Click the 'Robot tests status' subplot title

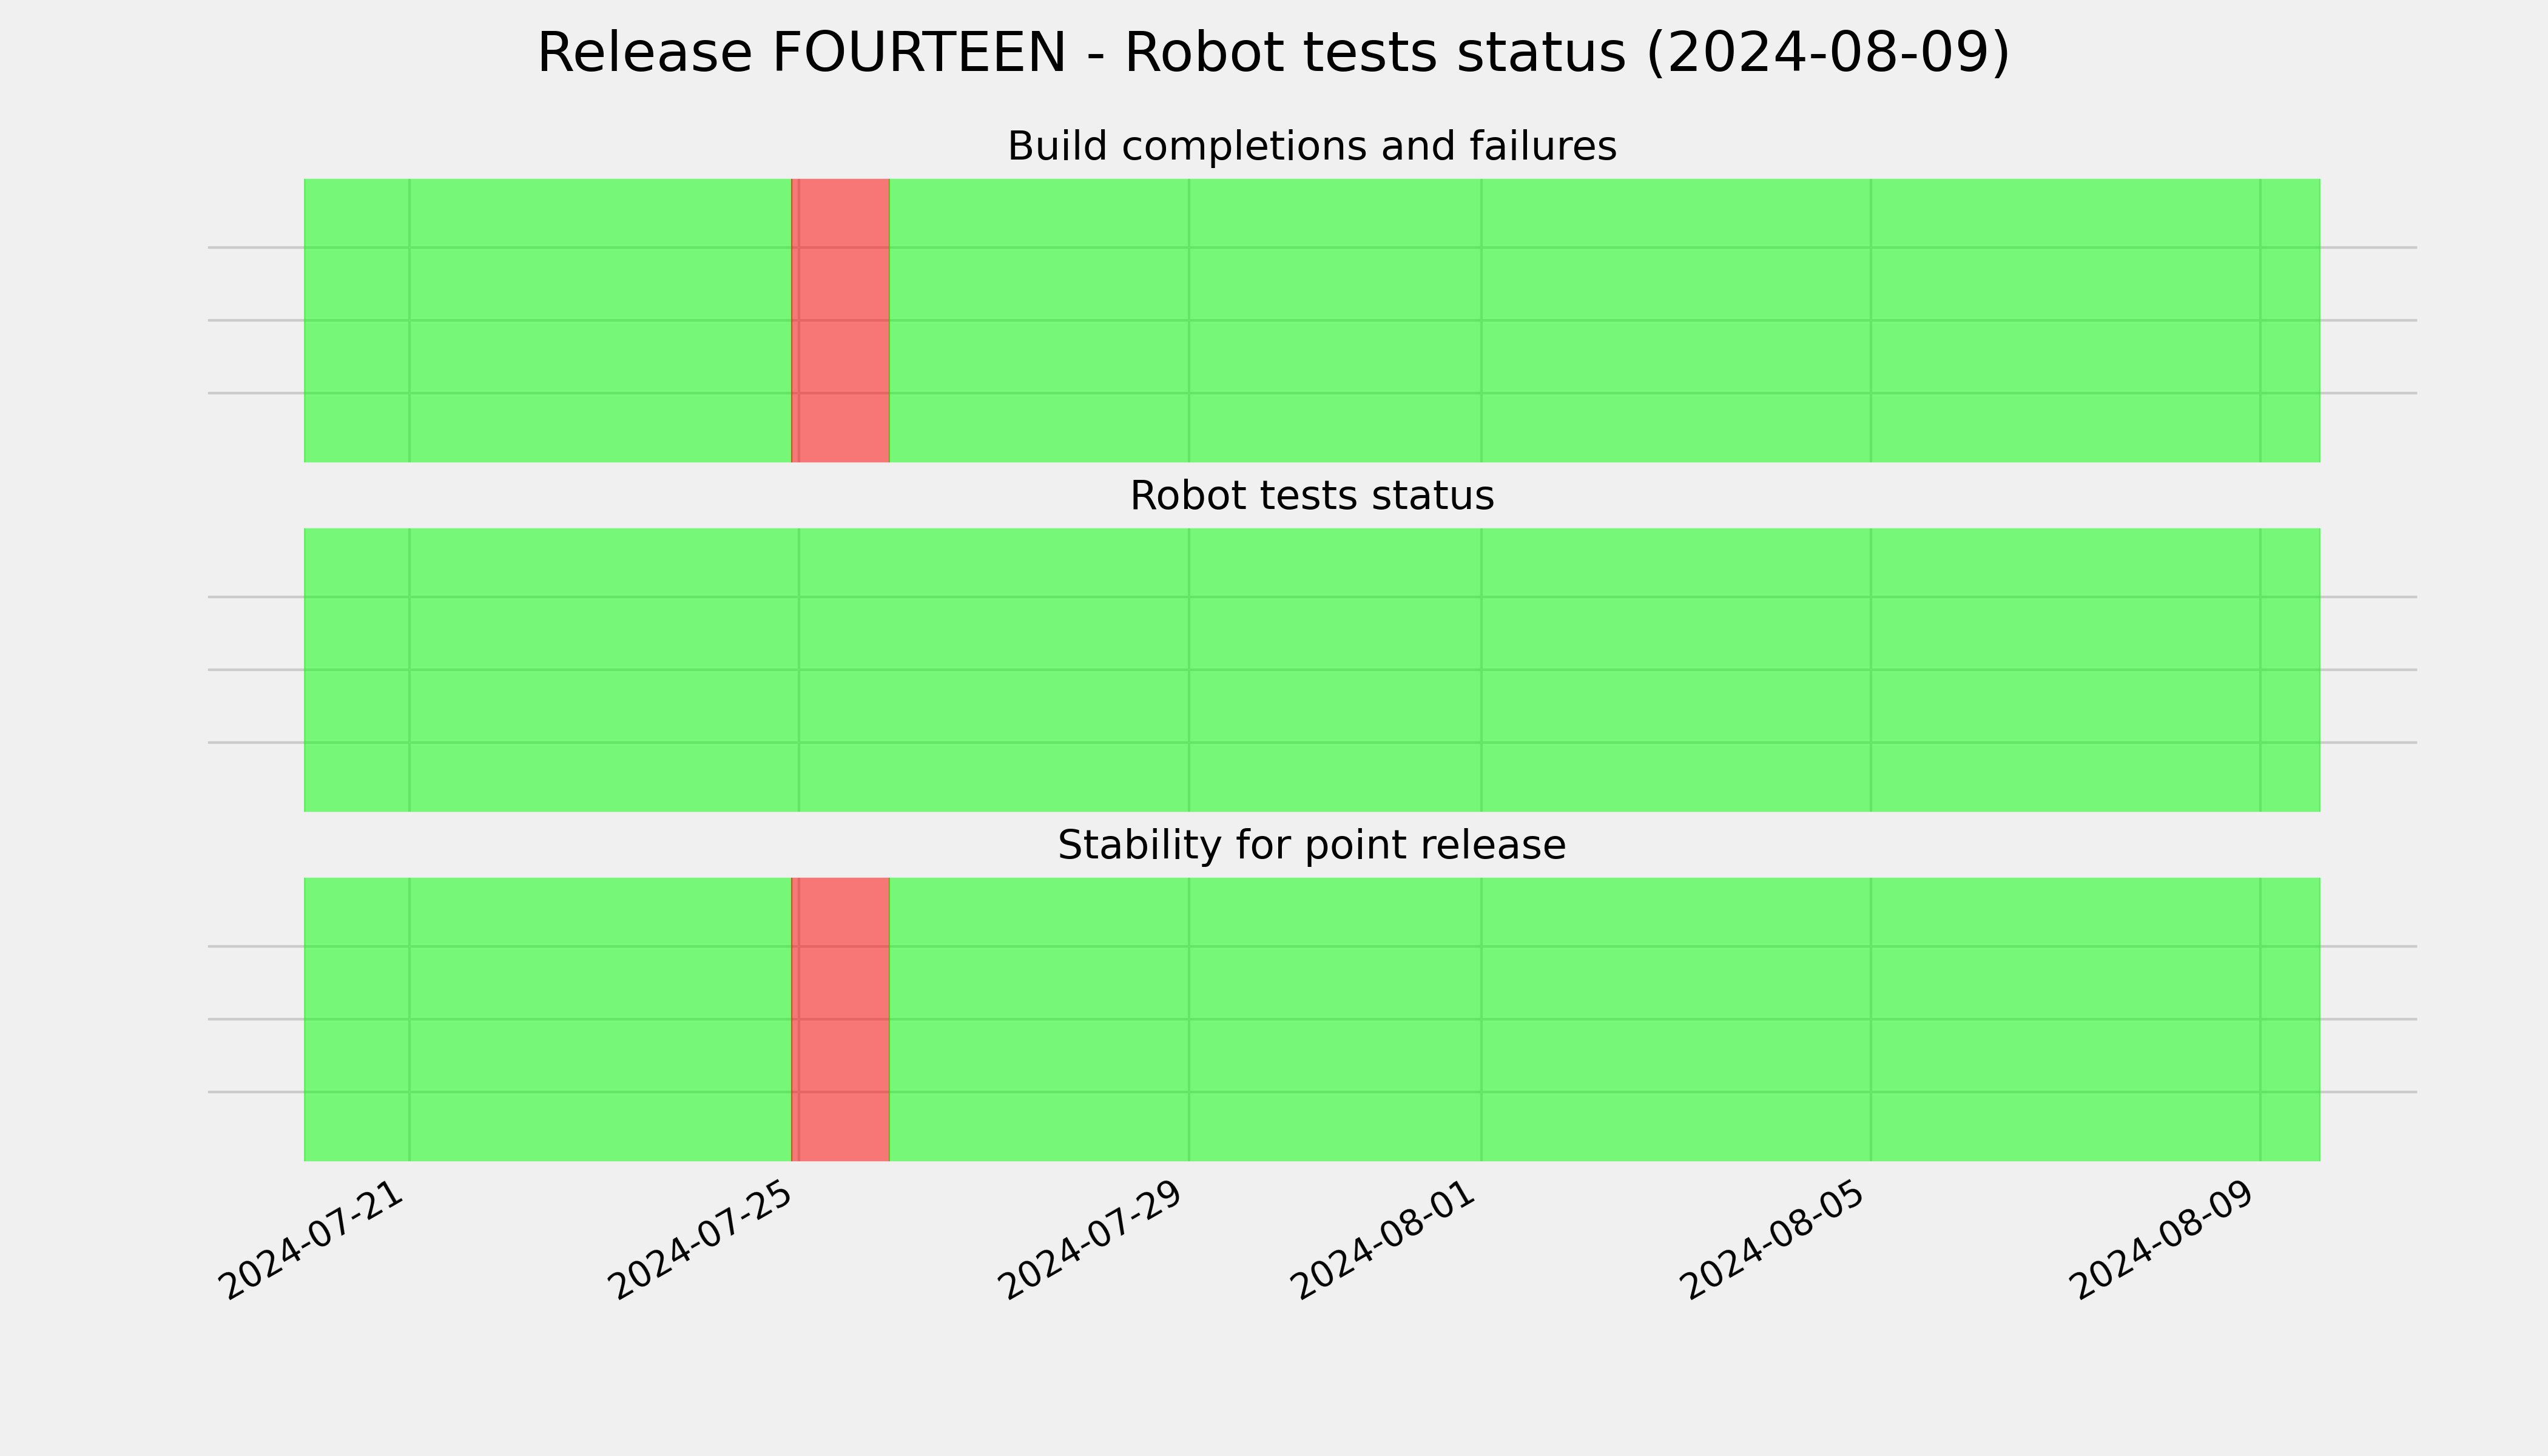1311,496
